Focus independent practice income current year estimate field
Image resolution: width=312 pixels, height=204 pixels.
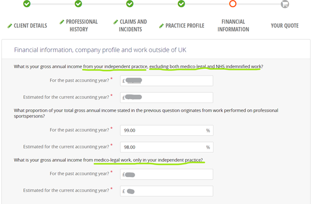166,97
